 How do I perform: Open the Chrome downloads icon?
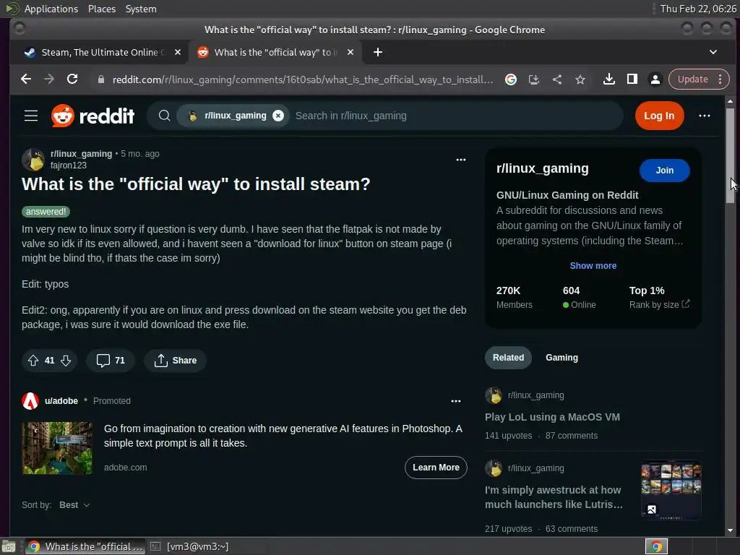pos(608,79)
